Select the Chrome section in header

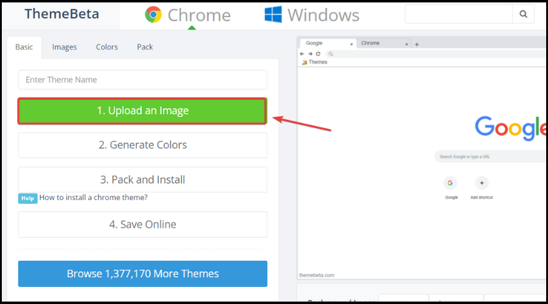click(x=188, y=15)
